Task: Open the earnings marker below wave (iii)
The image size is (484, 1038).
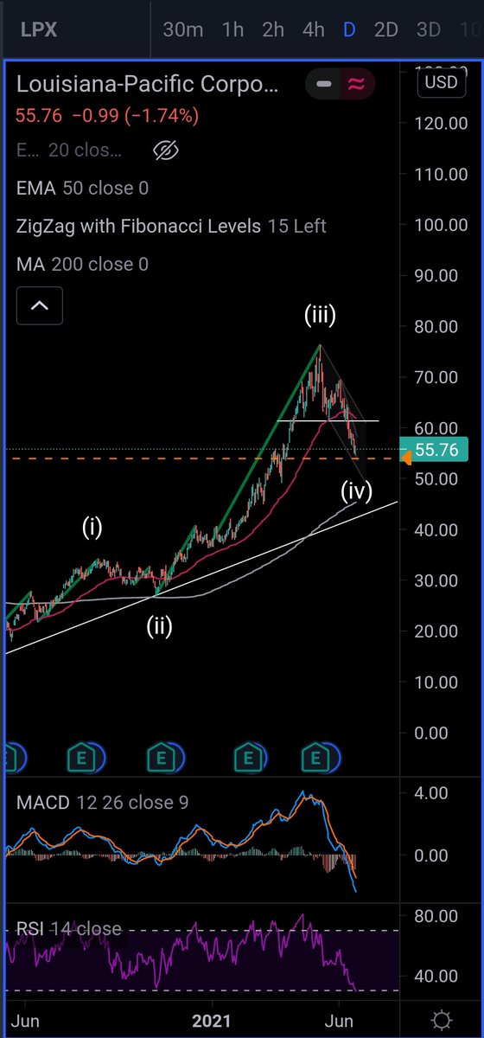Action: tap(318, 759)
